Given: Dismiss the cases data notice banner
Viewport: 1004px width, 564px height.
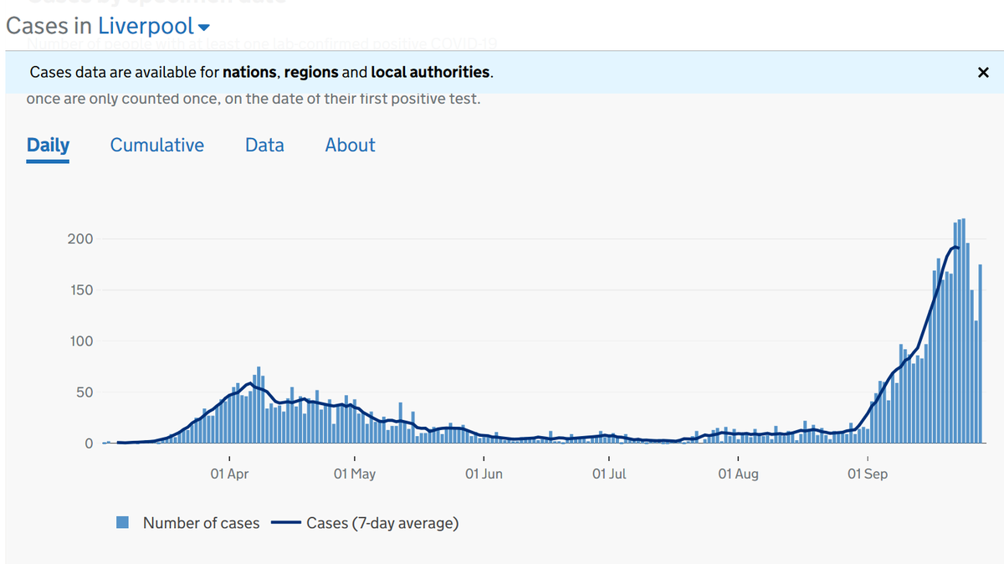Looking at the screenshot, I should [x=983, y=73].
